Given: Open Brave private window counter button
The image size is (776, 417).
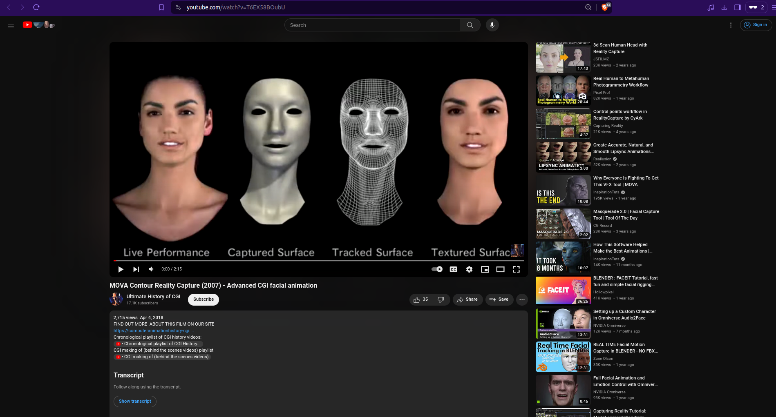Looking at the screenshot, I should [x=756, y=7].
